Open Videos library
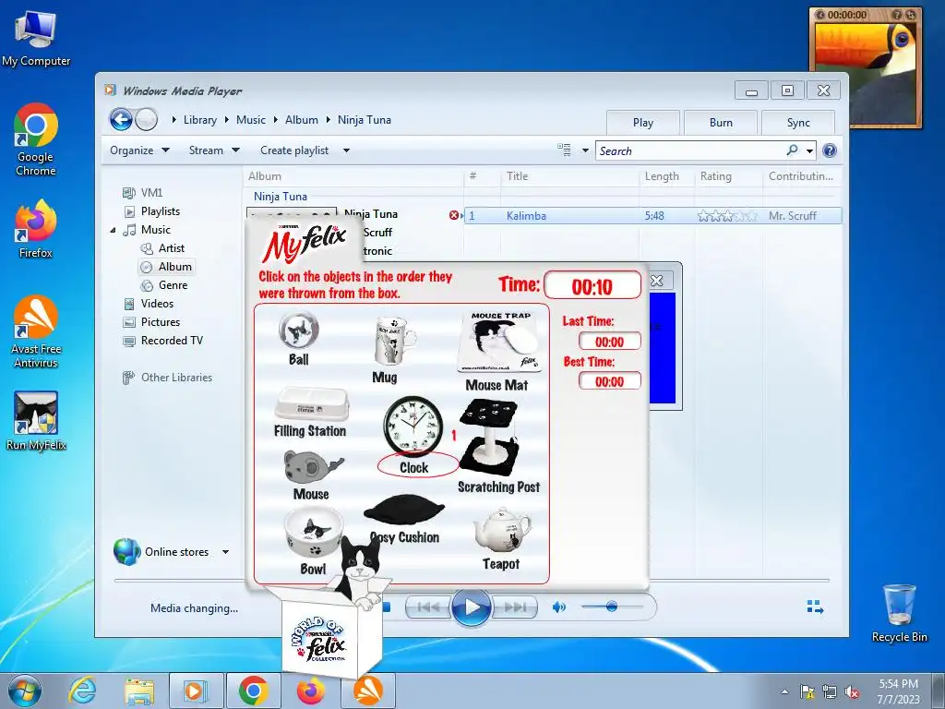 [x=157, y=303]
